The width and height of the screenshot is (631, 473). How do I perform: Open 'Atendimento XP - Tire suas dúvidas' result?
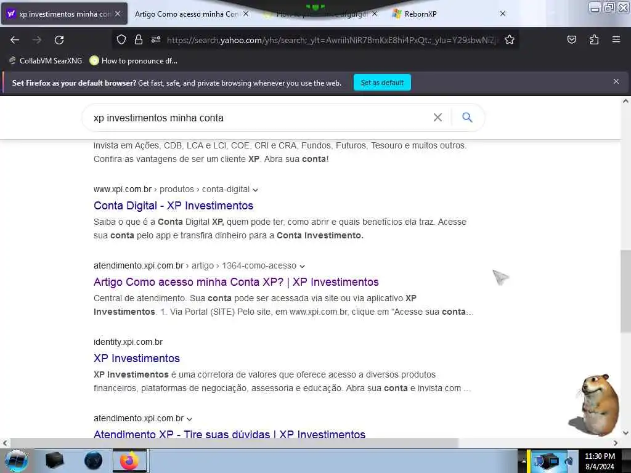229,434
